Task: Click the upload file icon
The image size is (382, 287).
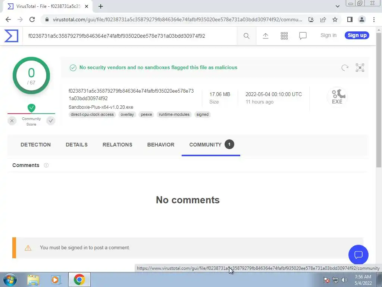Action: click(266, 36)
